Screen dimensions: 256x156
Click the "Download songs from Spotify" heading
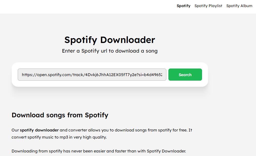click(x=60, y=115)
